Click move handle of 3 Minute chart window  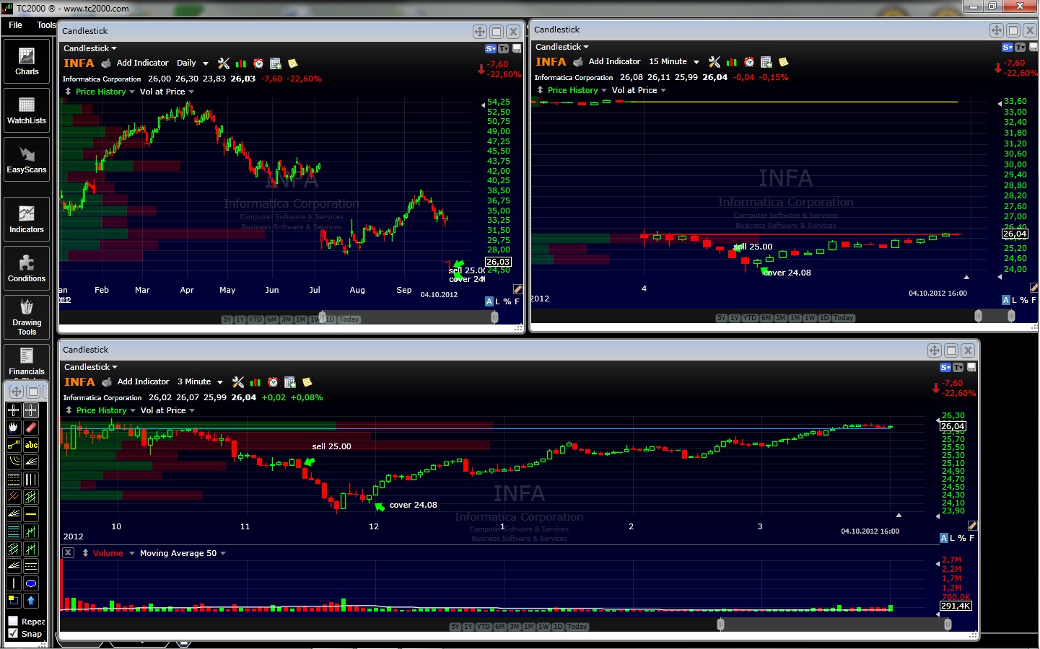935,350
